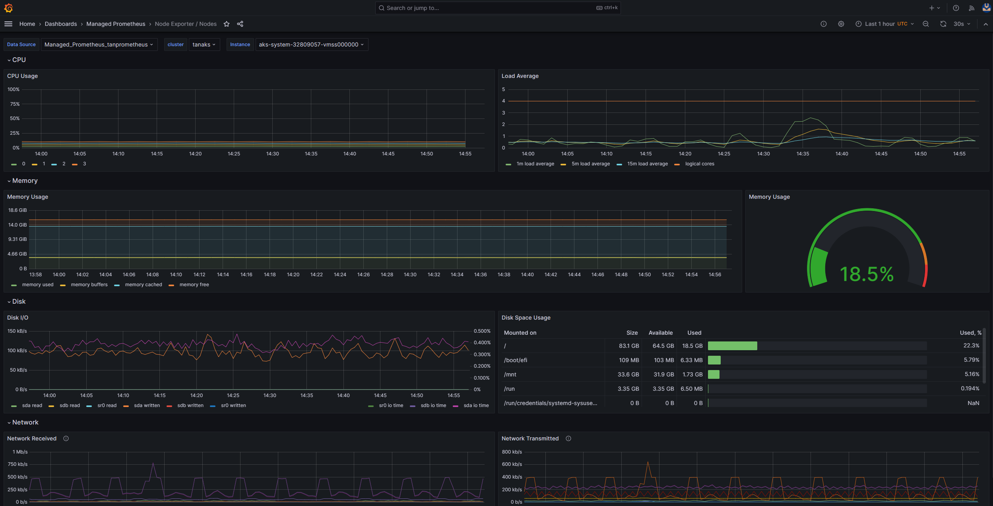This screenshot has width=993, height=506.
Task: Click the zoom out time range icon
Action: (x=926, y=24)
